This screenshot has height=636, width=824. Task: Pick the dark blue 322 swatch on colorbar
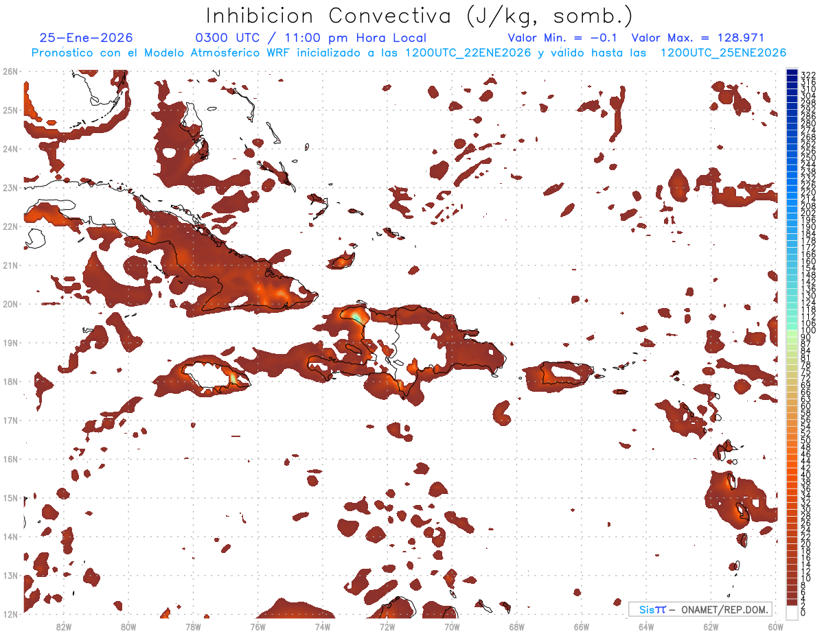tap(792, 73)
